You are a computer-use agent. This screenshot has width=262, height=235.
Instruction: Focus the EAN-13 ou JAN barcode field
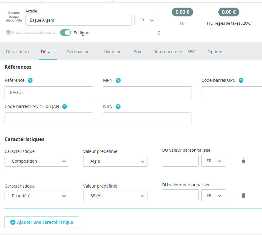coord(49,118)
